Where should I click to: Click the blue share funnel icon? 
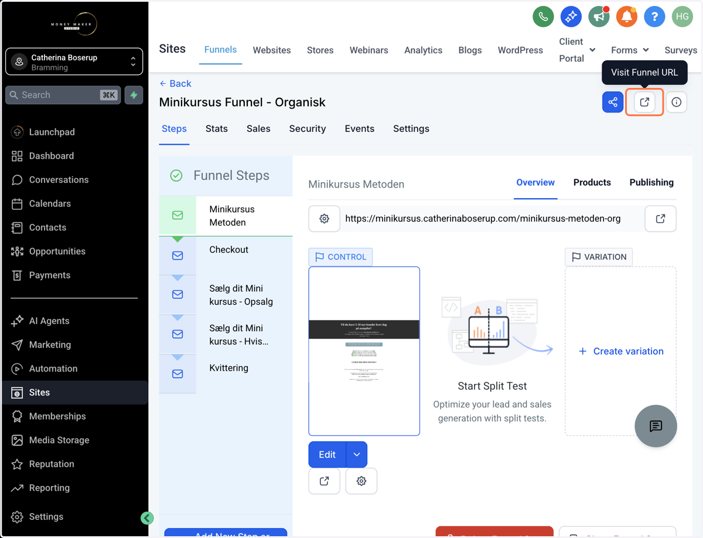[x=613, y=102]
